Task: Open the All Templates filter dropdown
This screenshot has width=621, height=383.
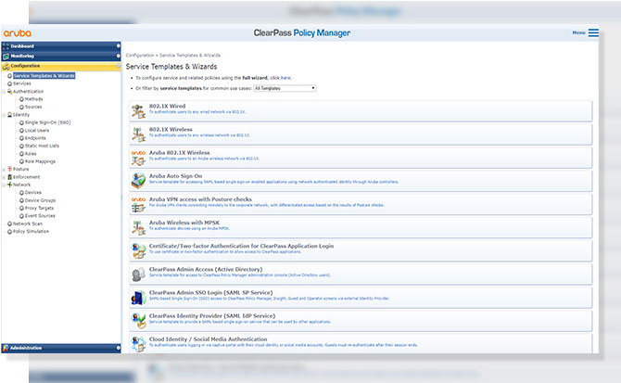Action: click(x=285, y=88)
